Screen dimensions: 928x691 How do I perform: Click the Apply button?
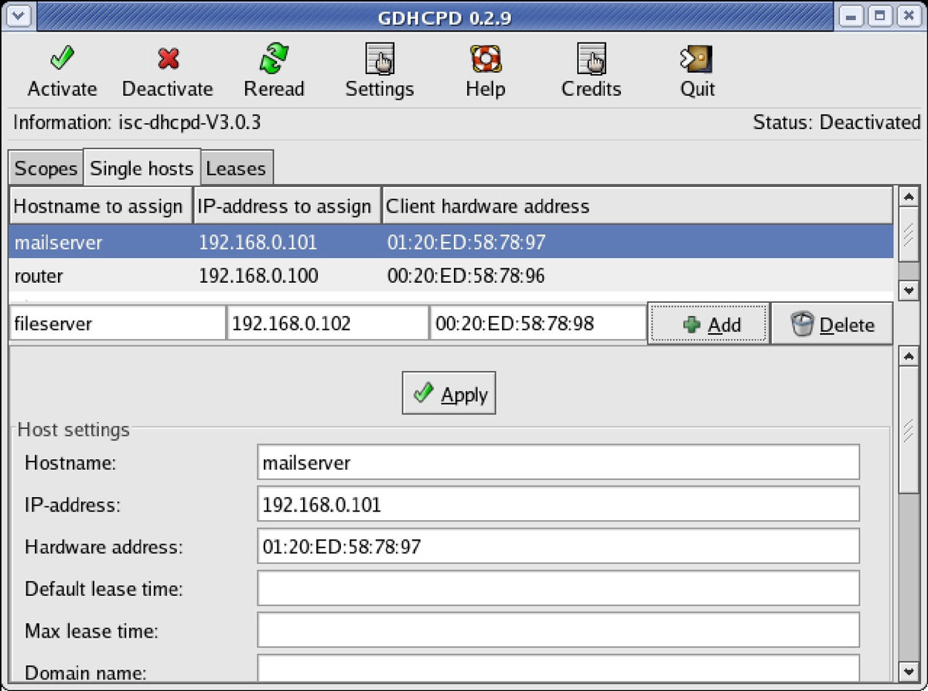click(x=449, y=393)
